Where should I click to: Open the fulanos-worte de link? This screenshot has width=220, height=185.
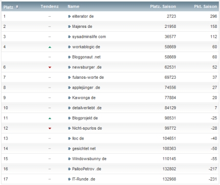(x=88, y=77)
